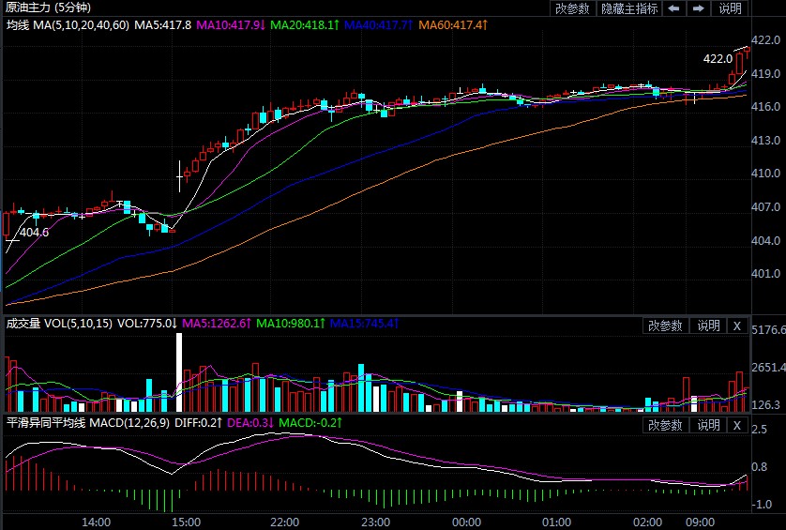Click the orange MA60:417.4 legend value
786x530 pixels.
[452, 24]
